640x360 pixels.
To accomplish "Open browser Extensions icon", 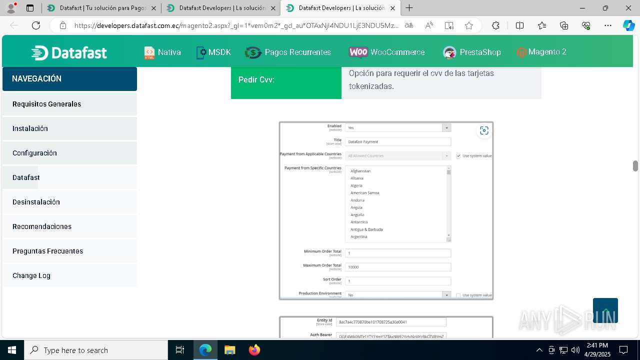I will 495,25.
